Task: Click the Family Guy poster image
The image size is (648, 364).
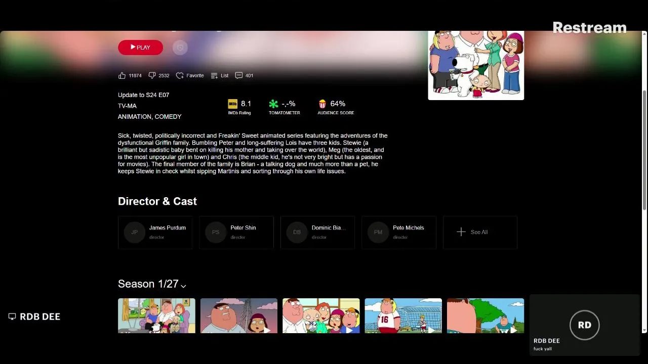Action: pos(476,65)
